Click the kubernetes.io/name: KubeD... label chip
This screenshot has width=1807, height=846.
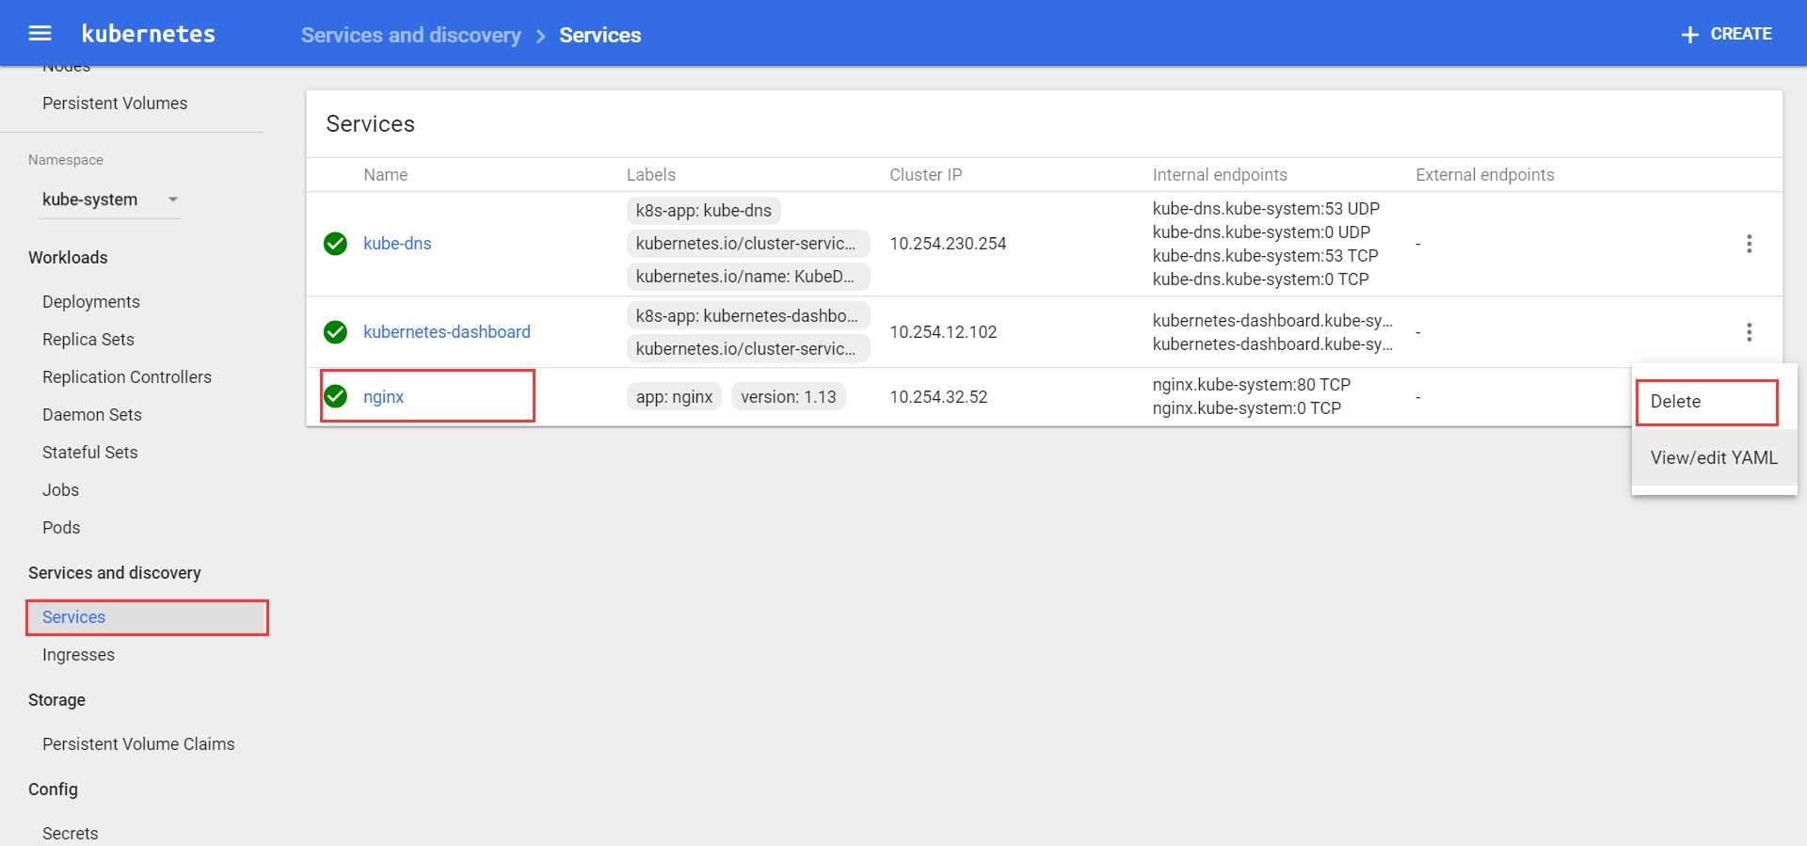tap(747, 277)
